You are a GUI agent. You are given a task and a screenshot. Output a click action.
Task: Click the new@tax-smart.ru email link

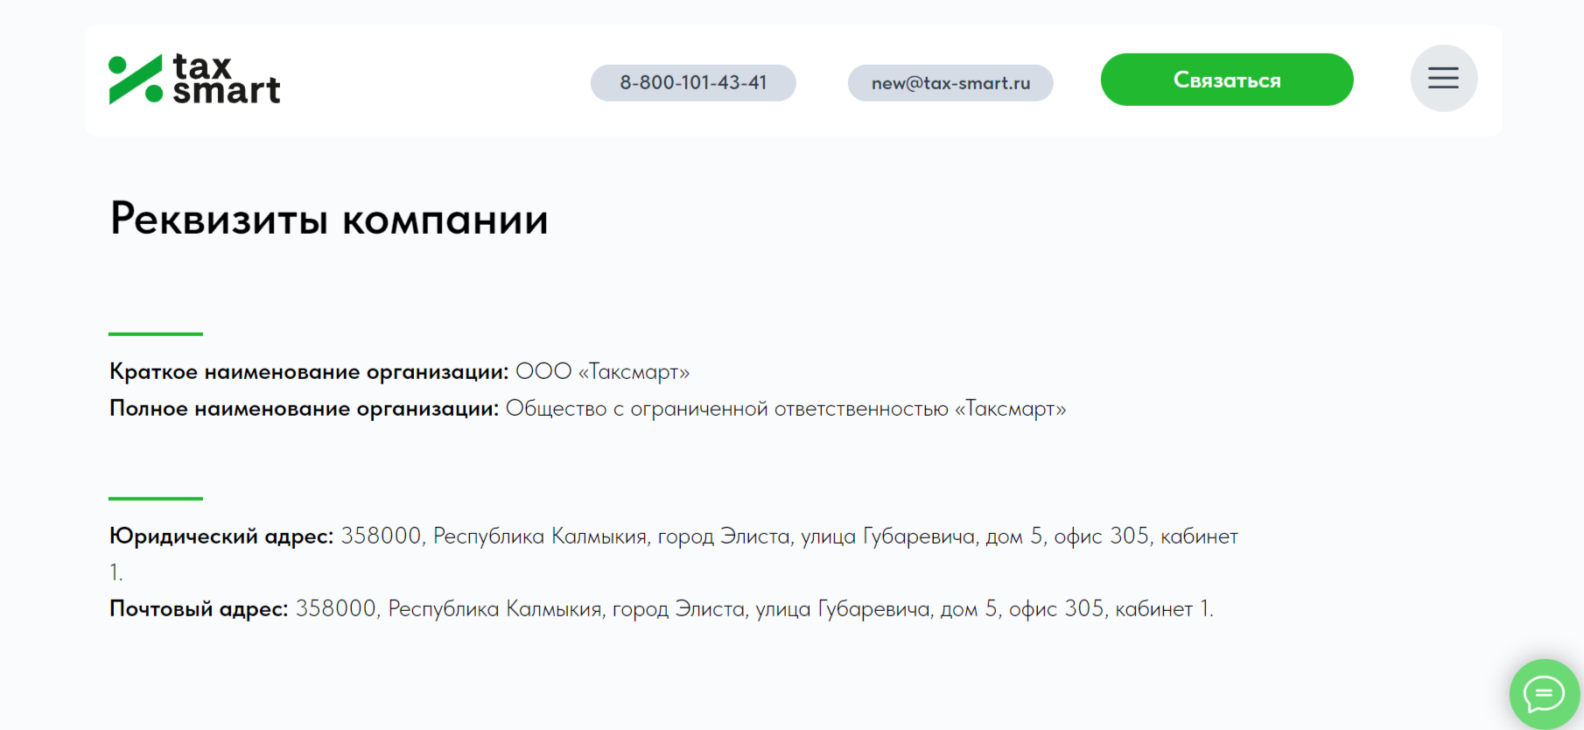(950, 83)
